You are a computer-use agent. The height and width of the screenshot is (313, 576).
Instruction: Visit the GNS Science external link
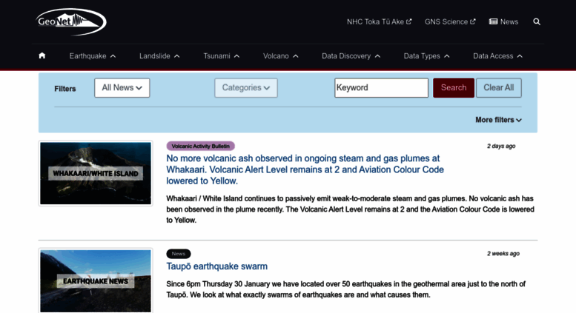point(450,21)
